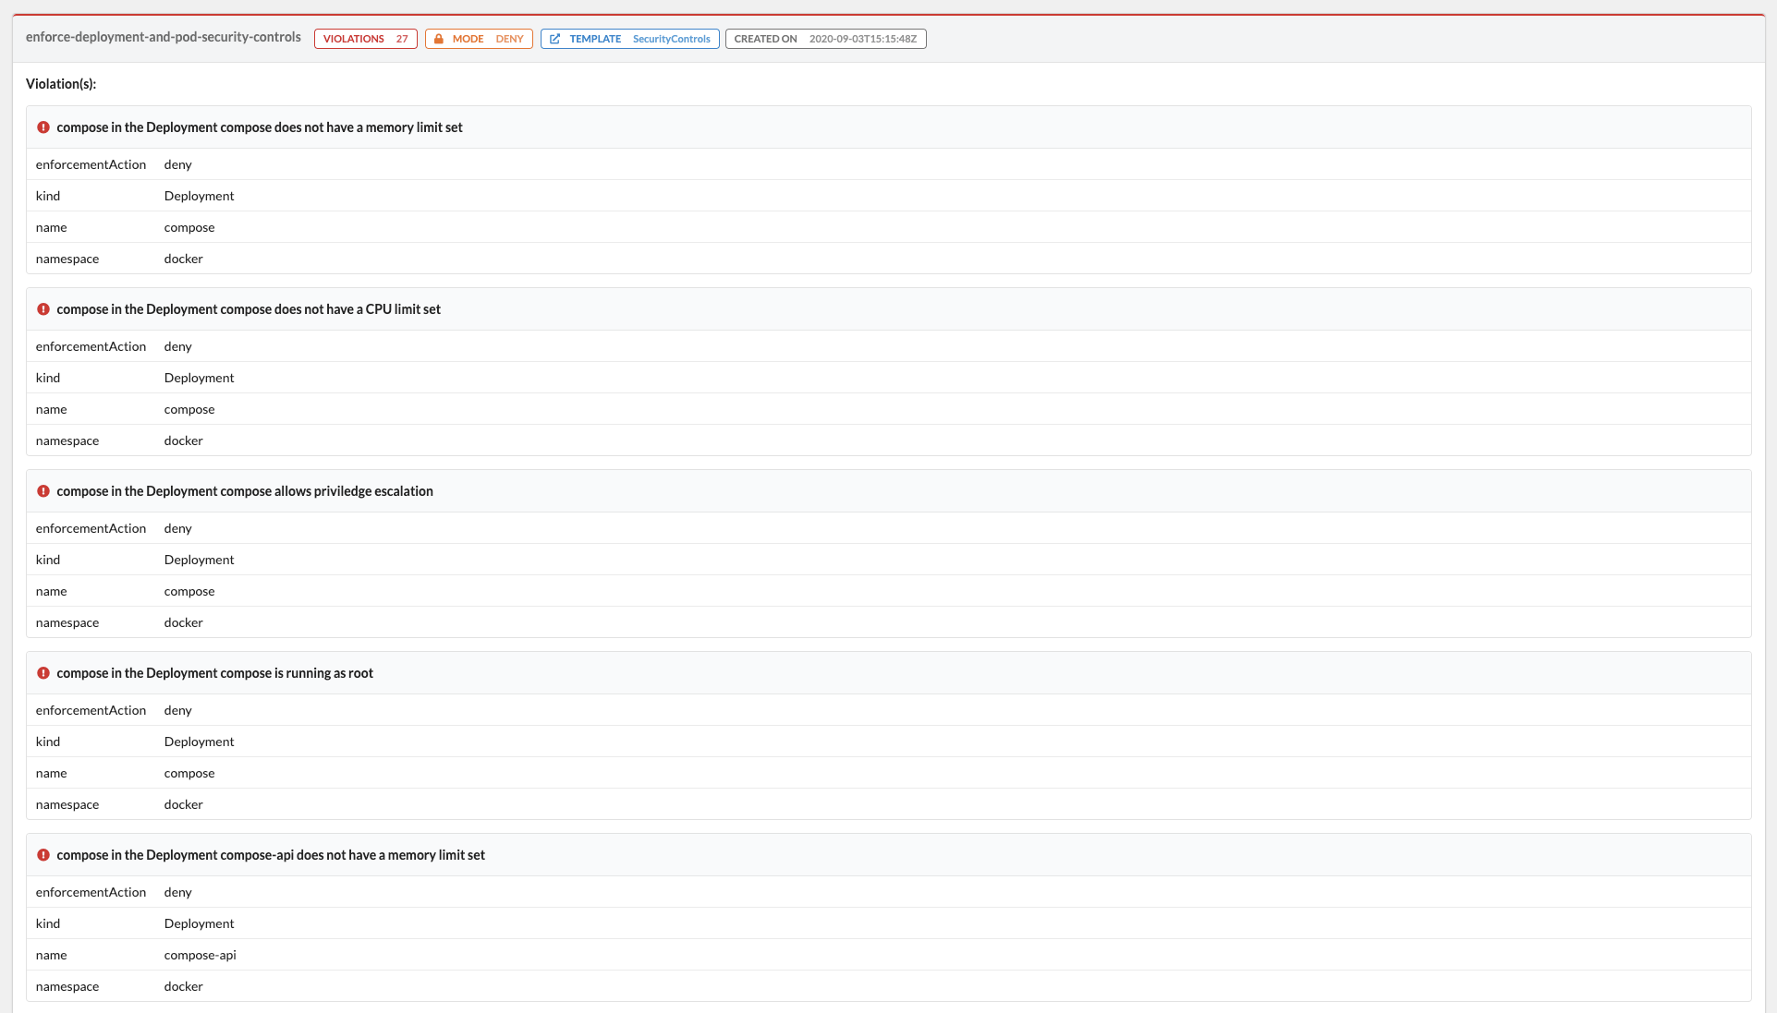Click the namespace docker row in last violation

pos(183,986)
